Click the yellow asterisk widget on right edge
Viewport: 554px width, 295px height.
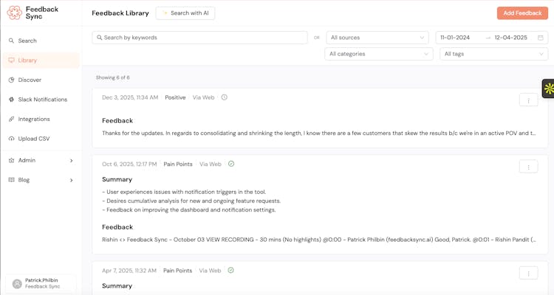pos(548,88)
